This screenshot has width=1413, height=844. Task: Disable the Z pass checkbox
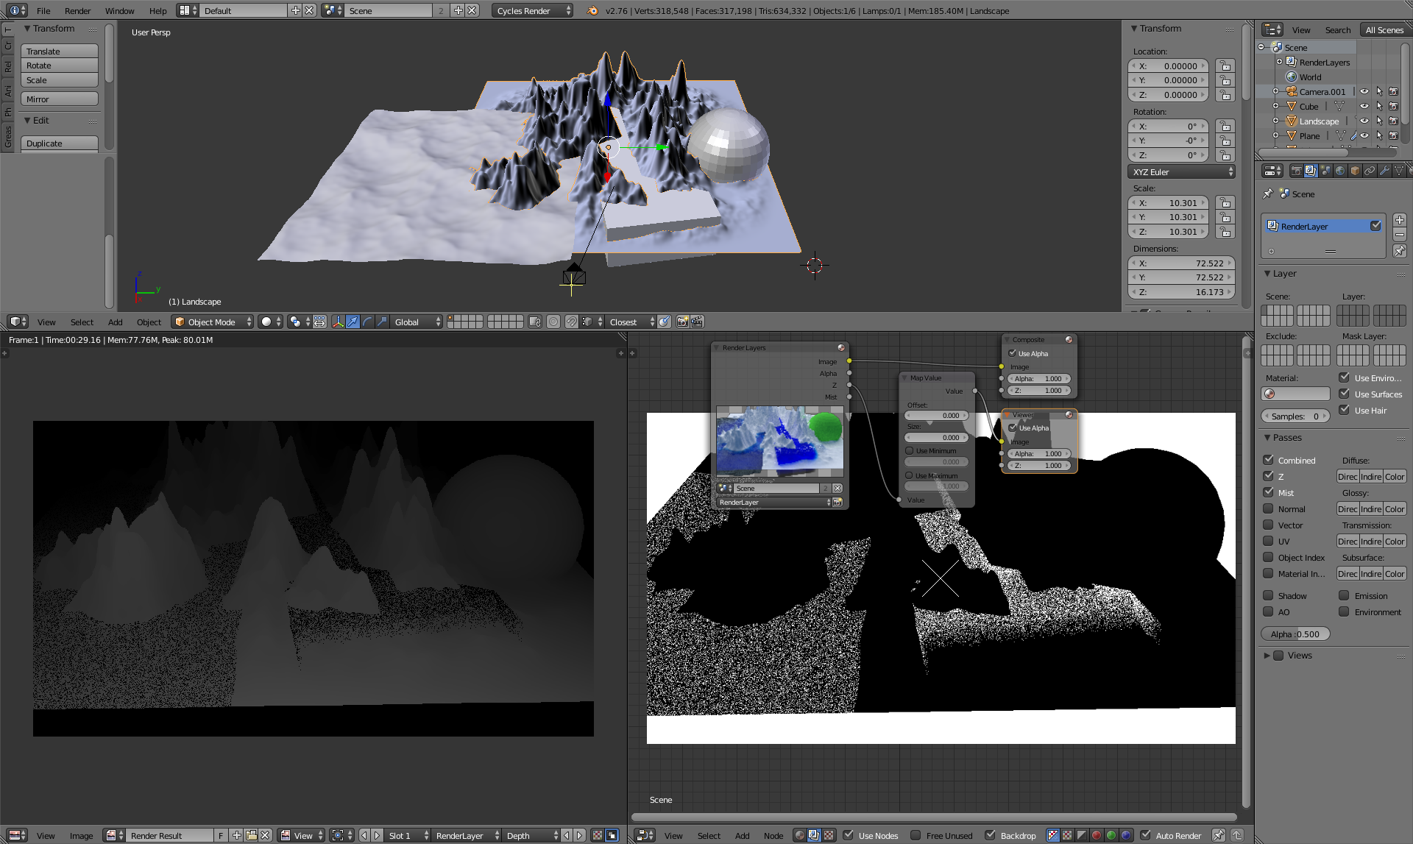[1269, 476]
